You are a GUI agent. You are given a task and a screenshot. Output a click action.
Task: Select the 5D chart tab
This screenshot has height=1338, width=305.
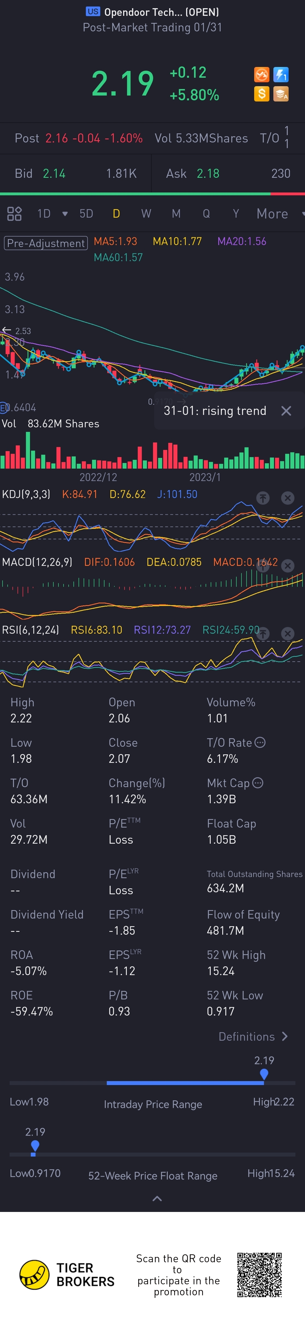coord(86,213)
